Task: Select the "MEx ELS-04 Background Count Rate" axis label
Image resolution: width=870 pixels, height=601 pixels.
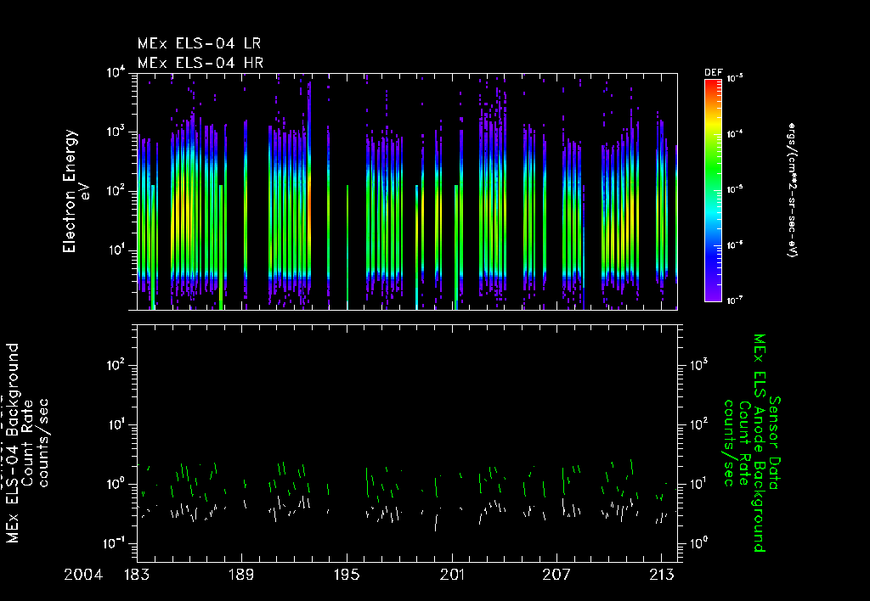Action: pyautogui.click(x=28, y=444)
